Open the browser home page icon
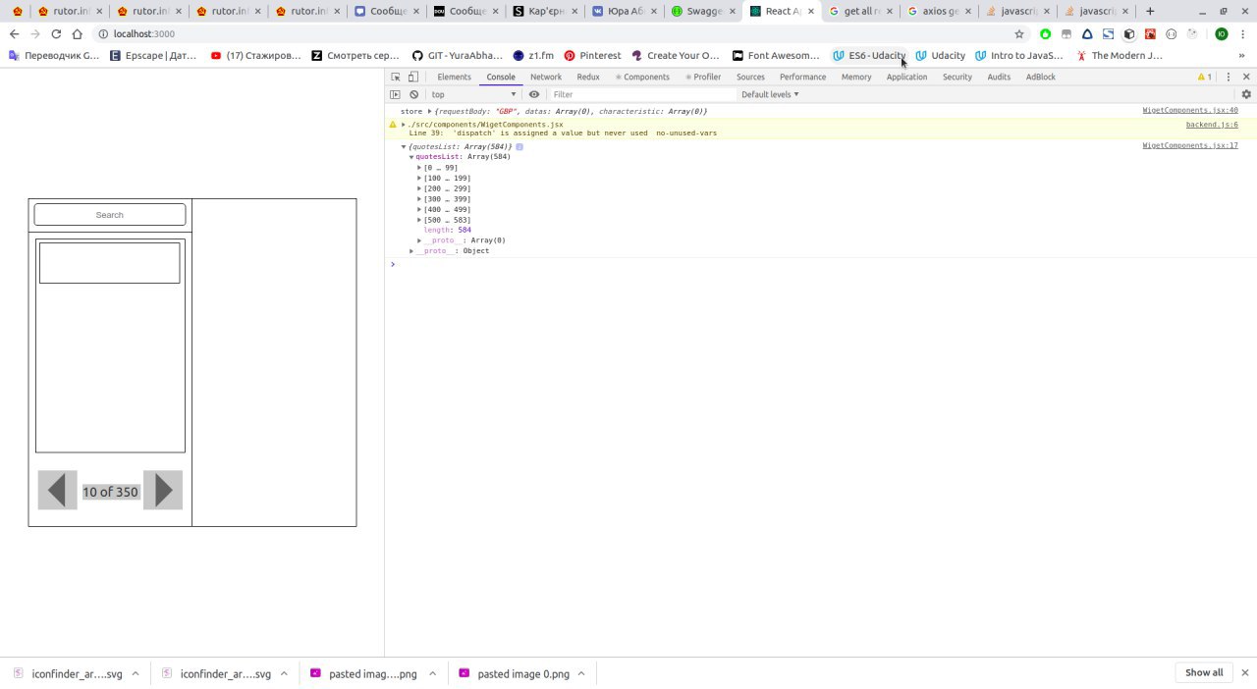Screen dimensions: 1257x689 (x=78, y=33)
